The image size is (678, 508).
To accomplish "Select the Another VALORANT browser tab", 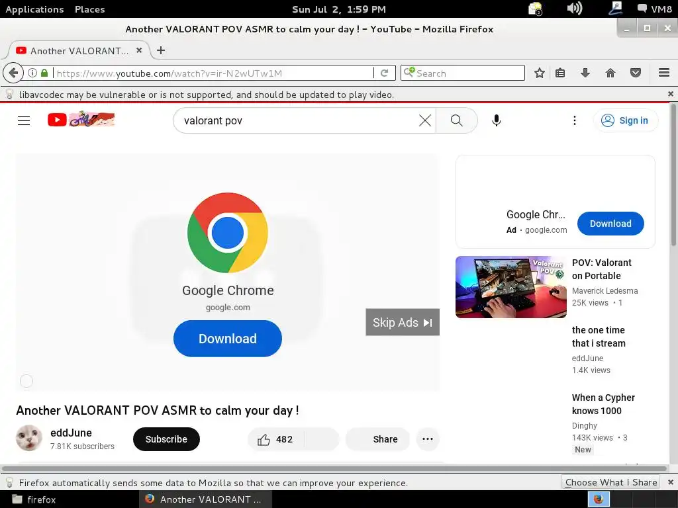I will click(78, 50).
